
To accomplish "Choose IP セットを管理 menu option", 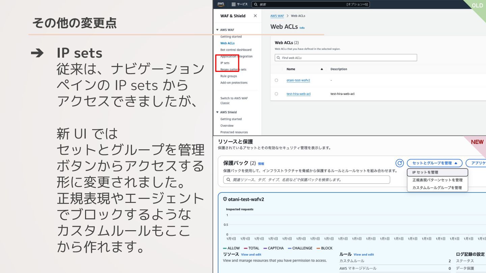I will tap(437, 172).
